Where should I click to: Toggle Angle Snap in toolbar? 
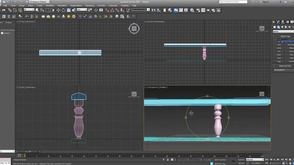pyautogui.click(x=112, y=10)
